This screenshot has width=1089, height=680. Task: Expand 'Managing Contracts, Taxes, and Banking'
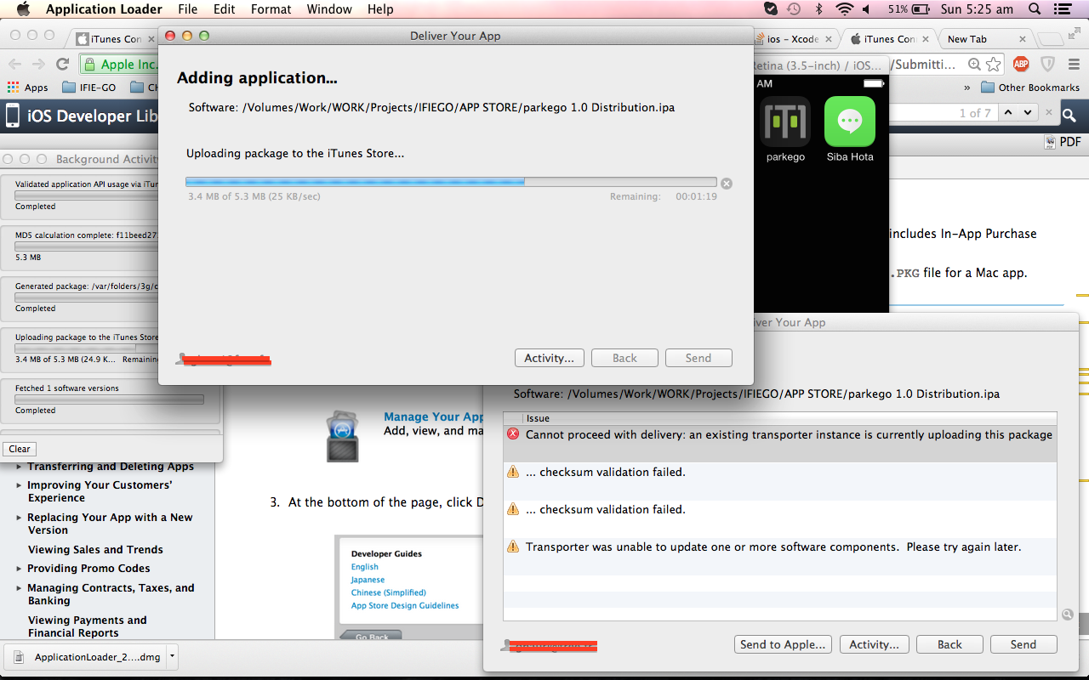tap(20, 588)
